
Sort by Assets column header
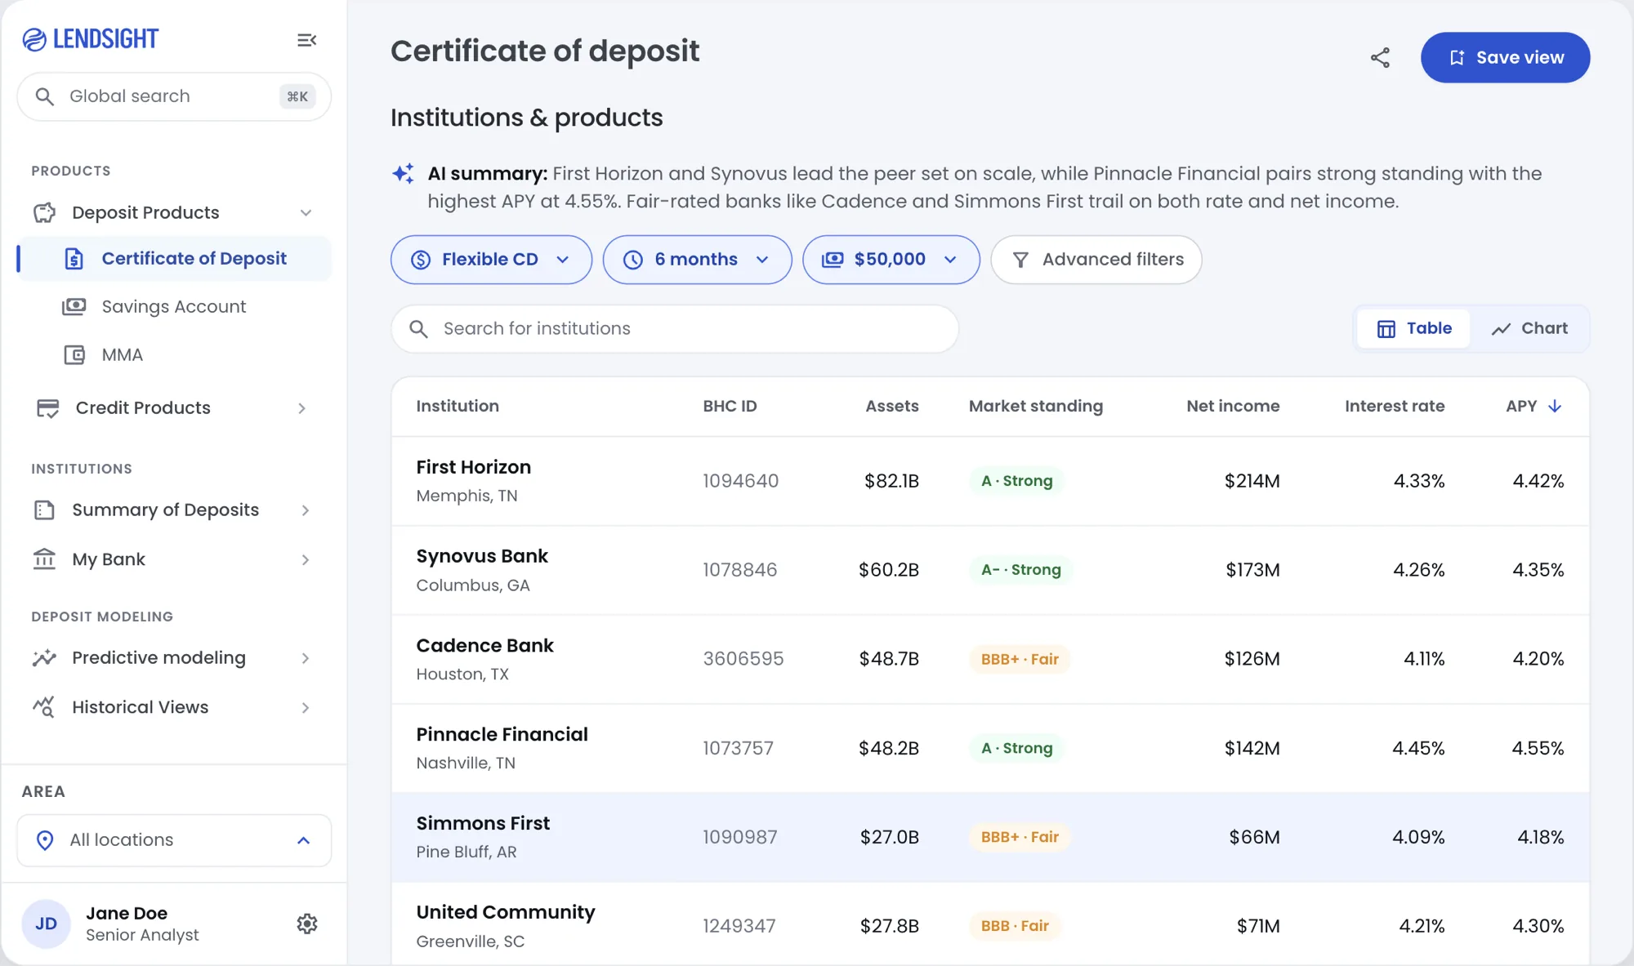tap(891, 406)
